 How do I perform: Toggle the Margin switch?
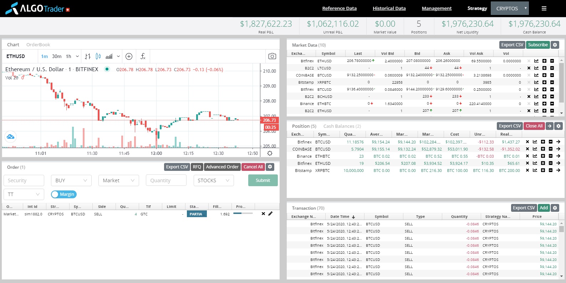[x=64, y=194]
